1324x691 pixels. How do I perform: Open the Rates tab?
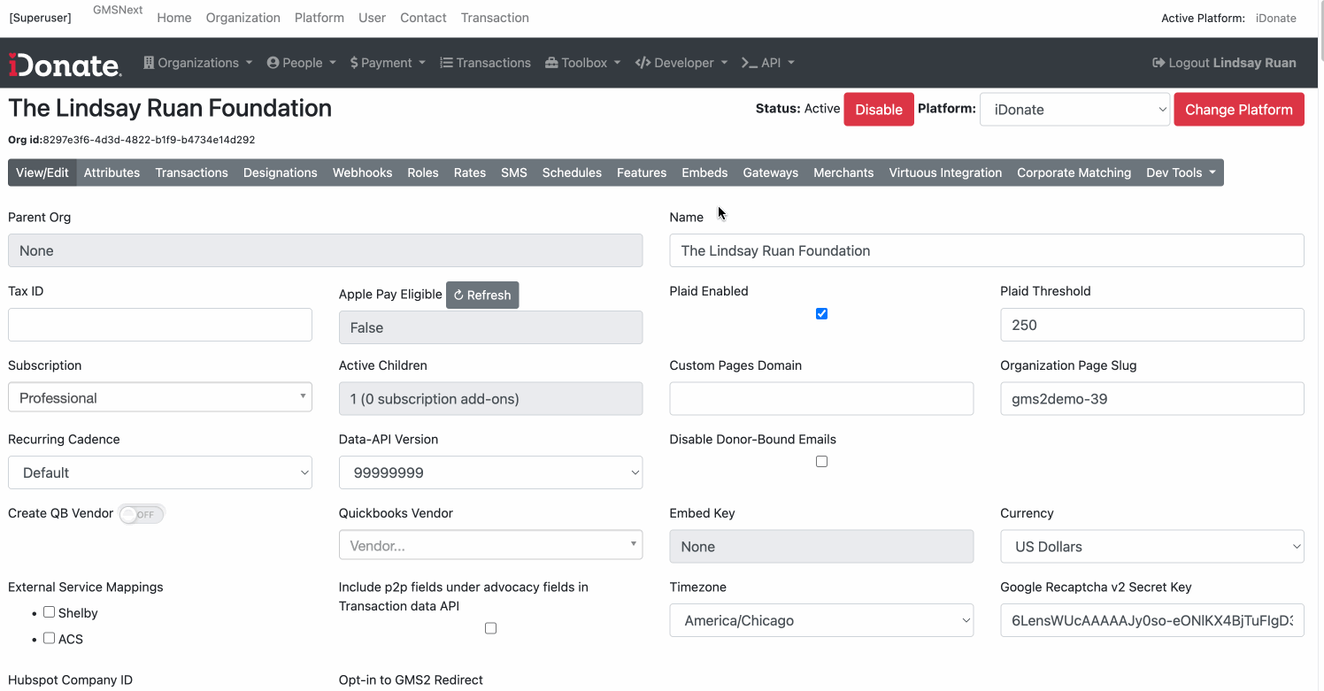(x=470, y=173)
